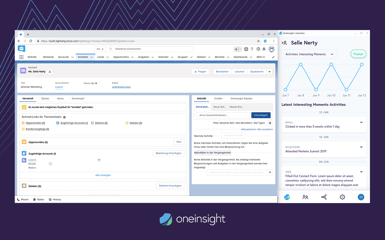Open OneInsight settings gear icon
Viewport: 385px width, 240px height.
(x=342, y=197)
